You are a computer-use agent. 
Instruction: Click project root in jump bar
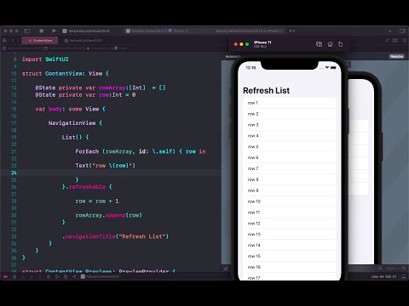22,48
